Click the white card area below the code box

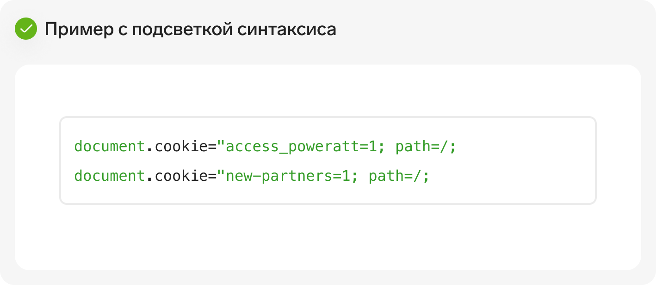pyautogui.click(x=328, y=237)
